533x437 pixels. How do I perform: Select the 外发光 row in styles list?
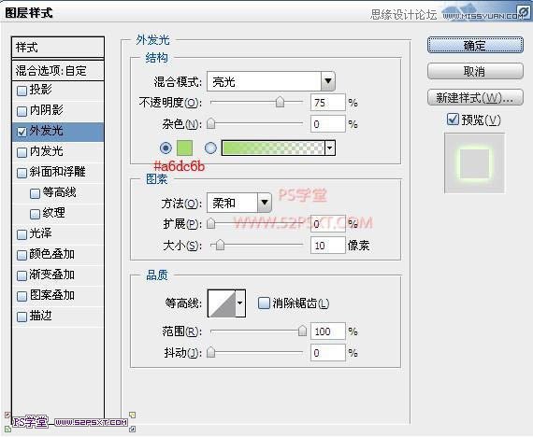pyautogui.click(x=58, y=132)
